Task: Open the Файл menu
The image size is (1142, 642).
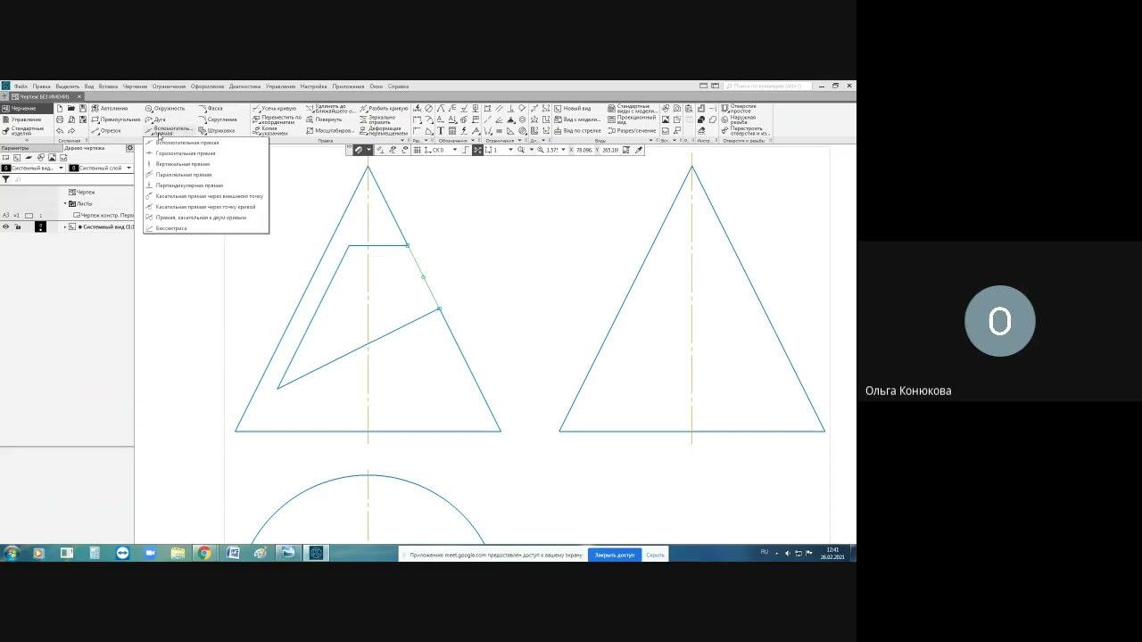Action: coord(21,86)
